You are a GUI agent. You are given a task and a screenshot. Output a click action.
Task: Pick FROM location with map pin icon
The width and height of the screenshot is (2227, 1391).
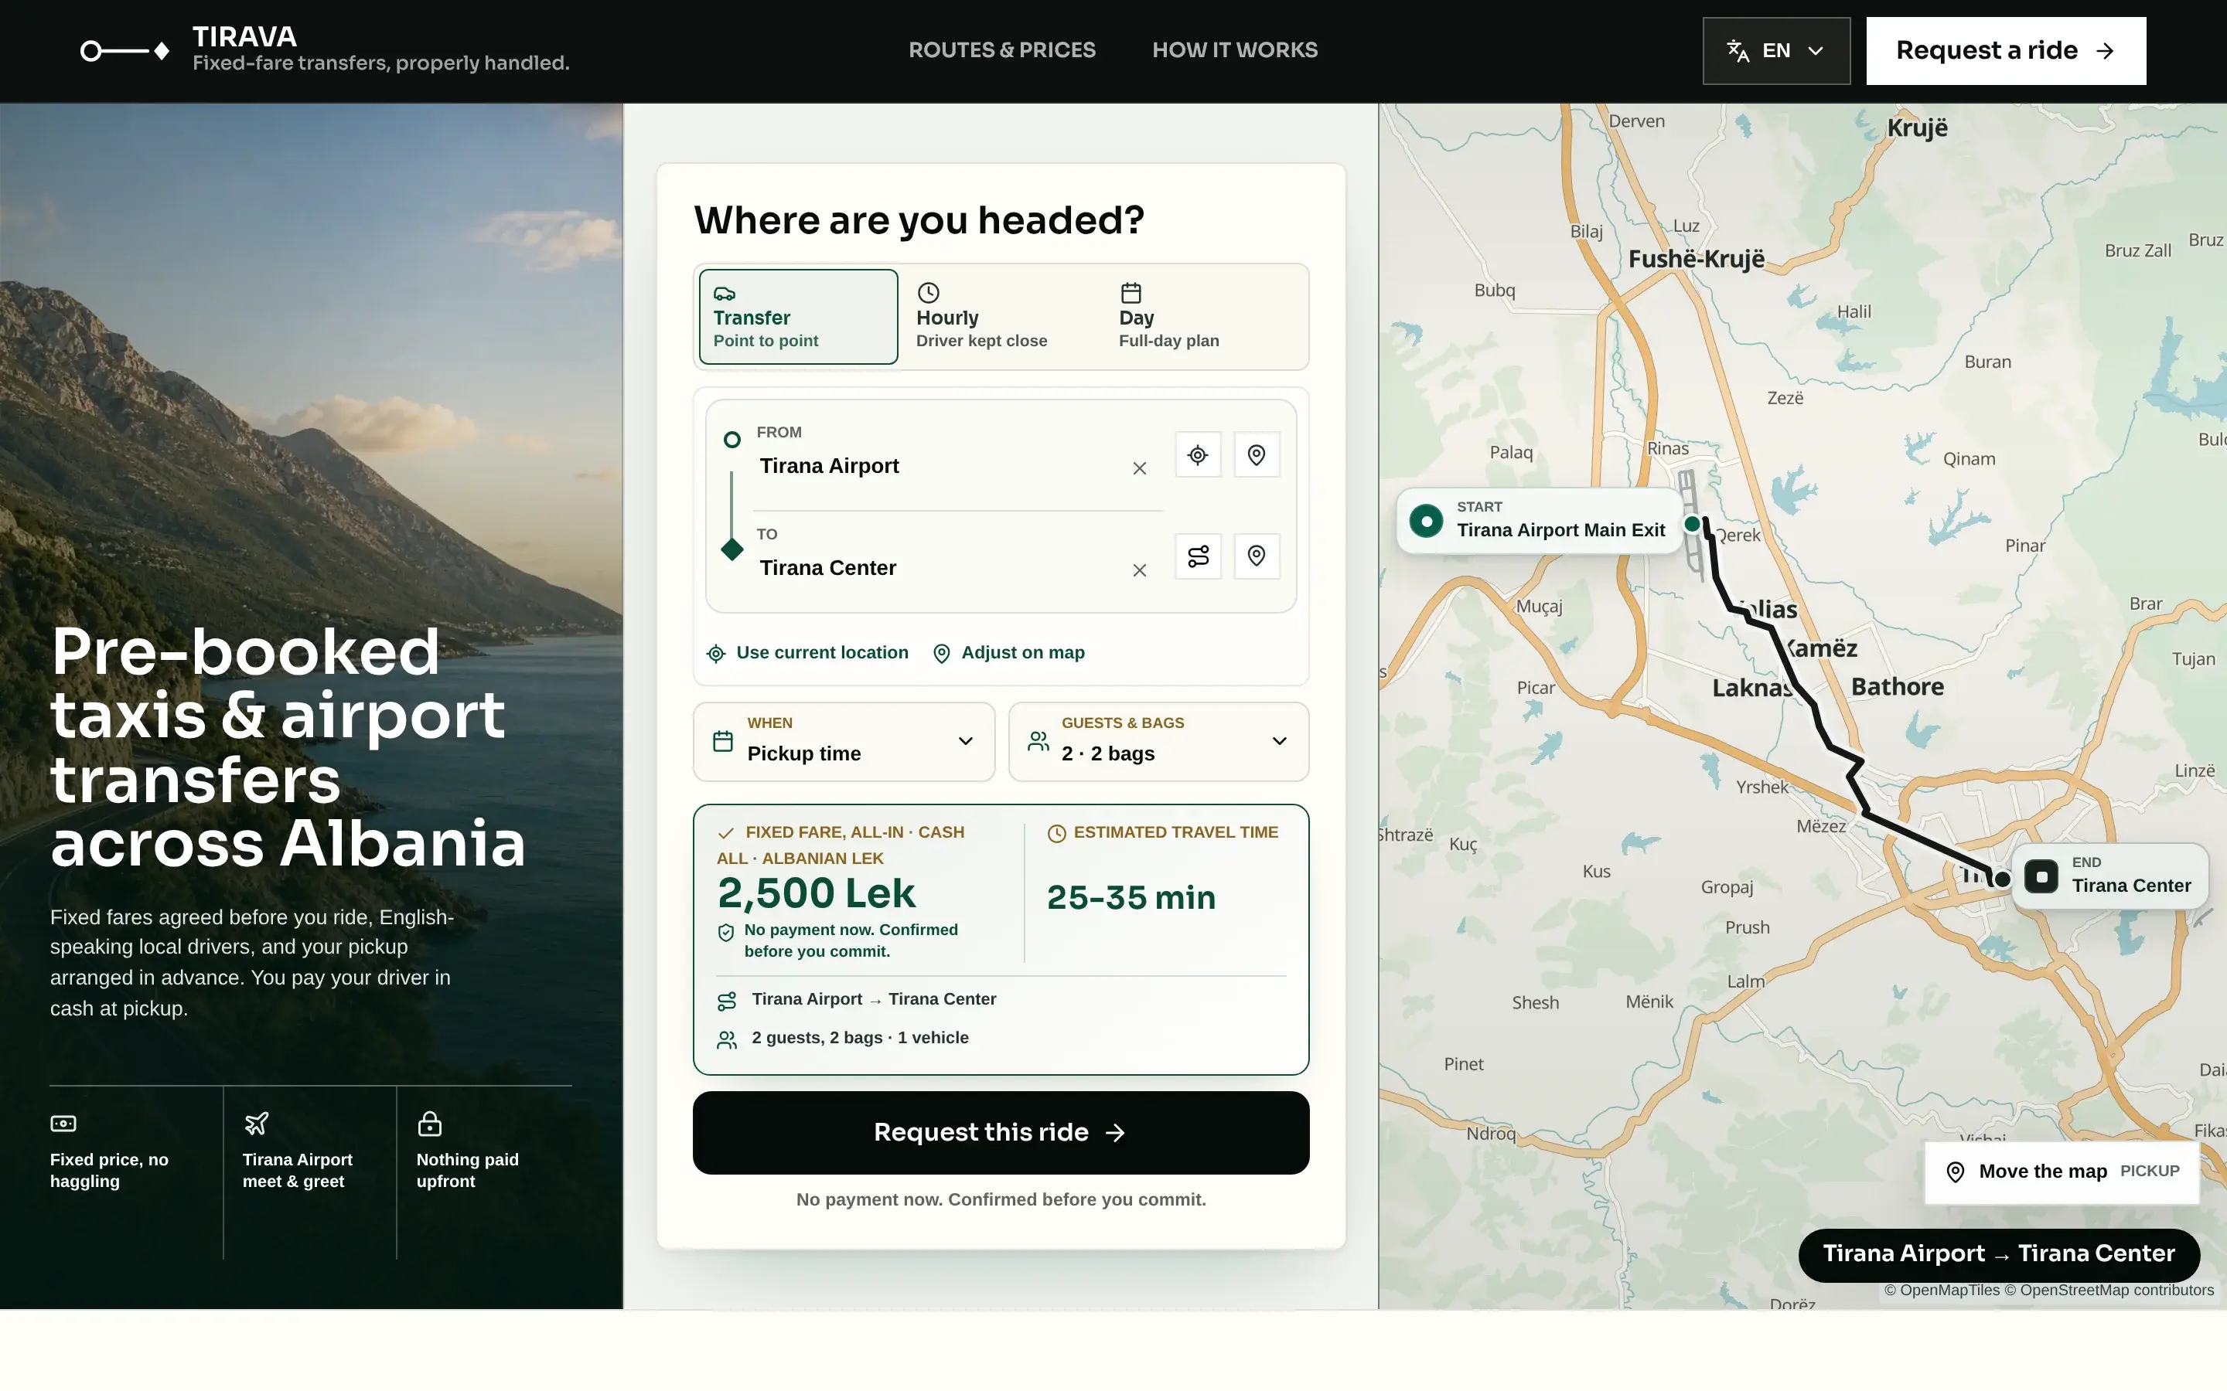point(1256,454)
